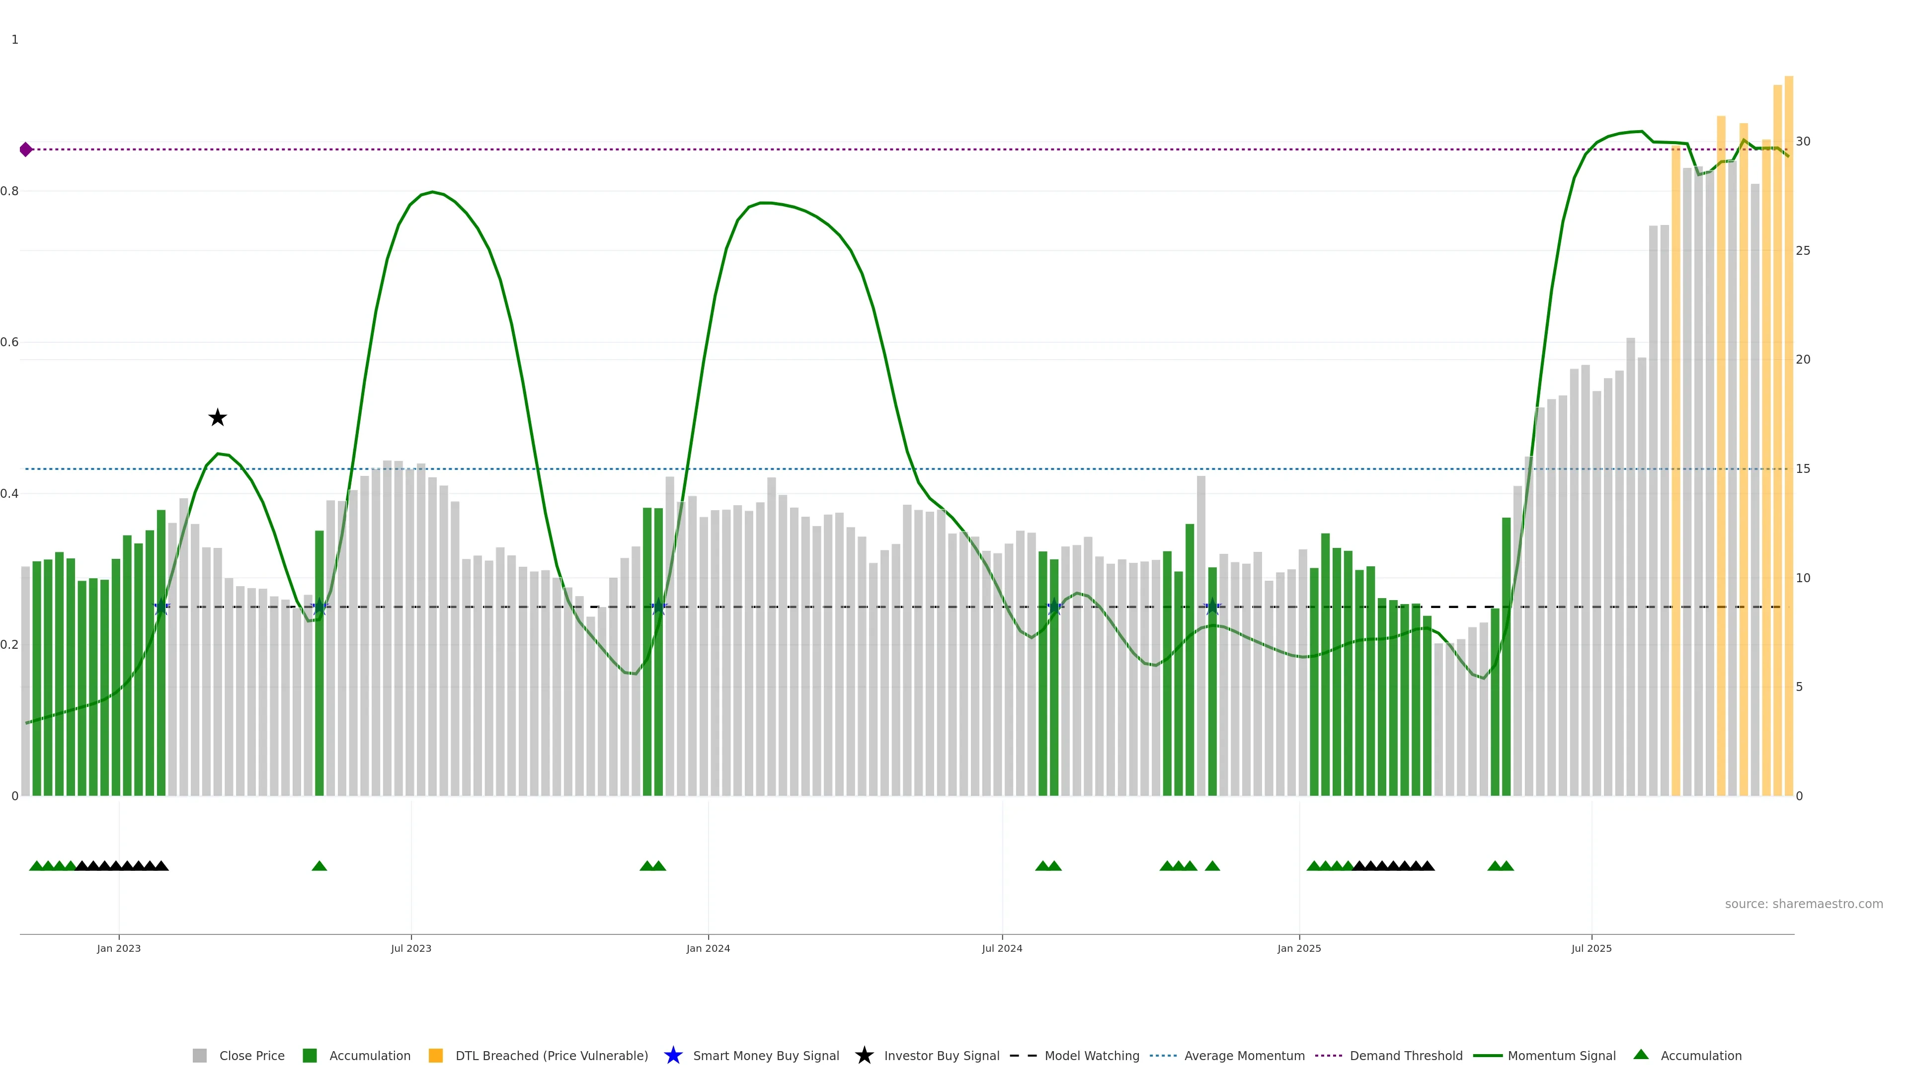
Task: Select the lone green accumulation triangle before Jul 2023
Action: tap(319, 866)
